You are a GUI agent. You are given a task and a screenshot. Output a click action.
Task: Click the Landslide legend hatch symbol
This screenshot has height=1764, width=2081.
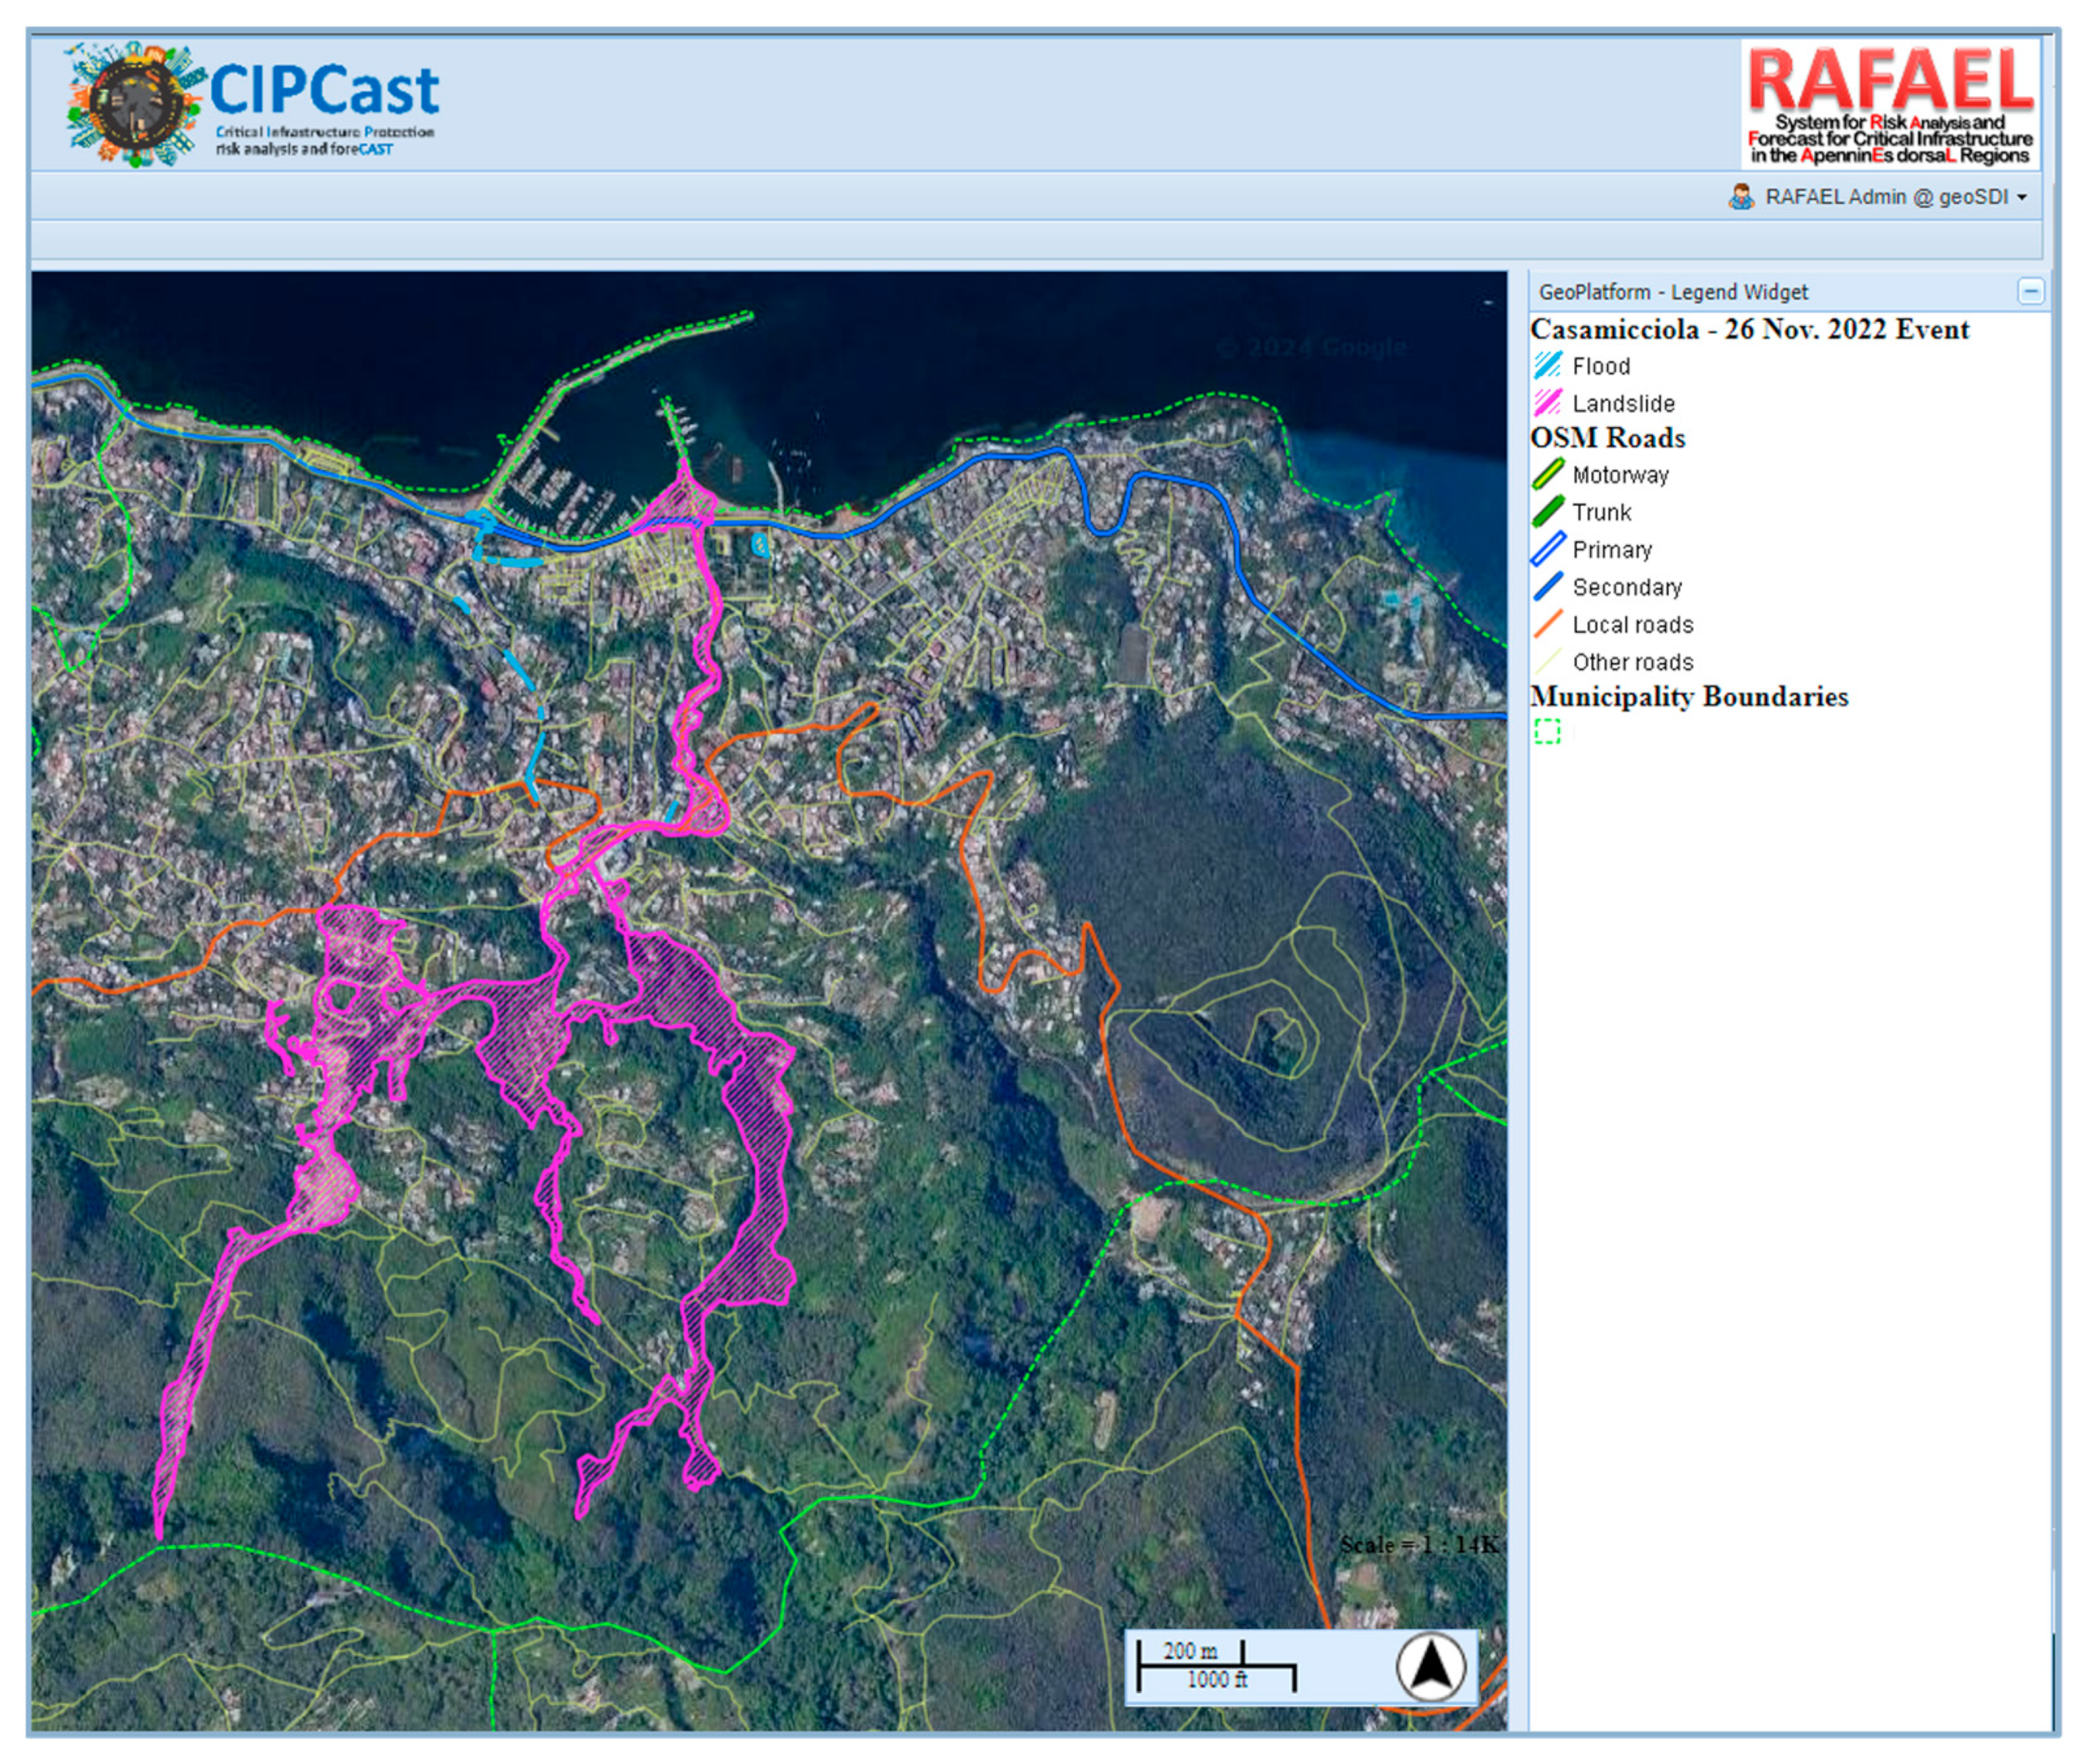pyautogui.click(x=1547, y=403)
